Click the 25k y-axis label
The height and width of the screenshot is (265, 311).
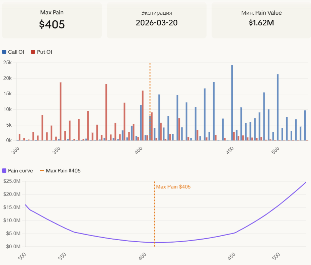click(x=7, y=62)
